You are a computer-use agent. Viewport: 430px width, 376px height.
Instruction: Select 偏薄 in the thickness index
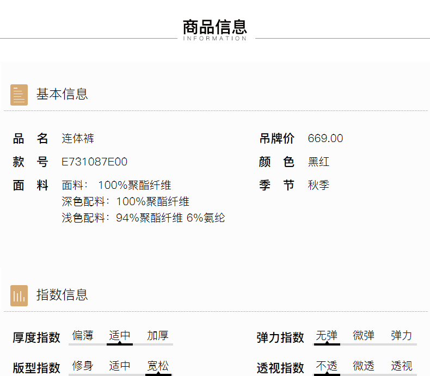tap(83, 336)
